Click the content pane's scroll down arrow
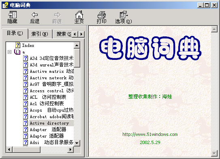Image resolution: width=220 pixels, height=159 pixels. 214,153
